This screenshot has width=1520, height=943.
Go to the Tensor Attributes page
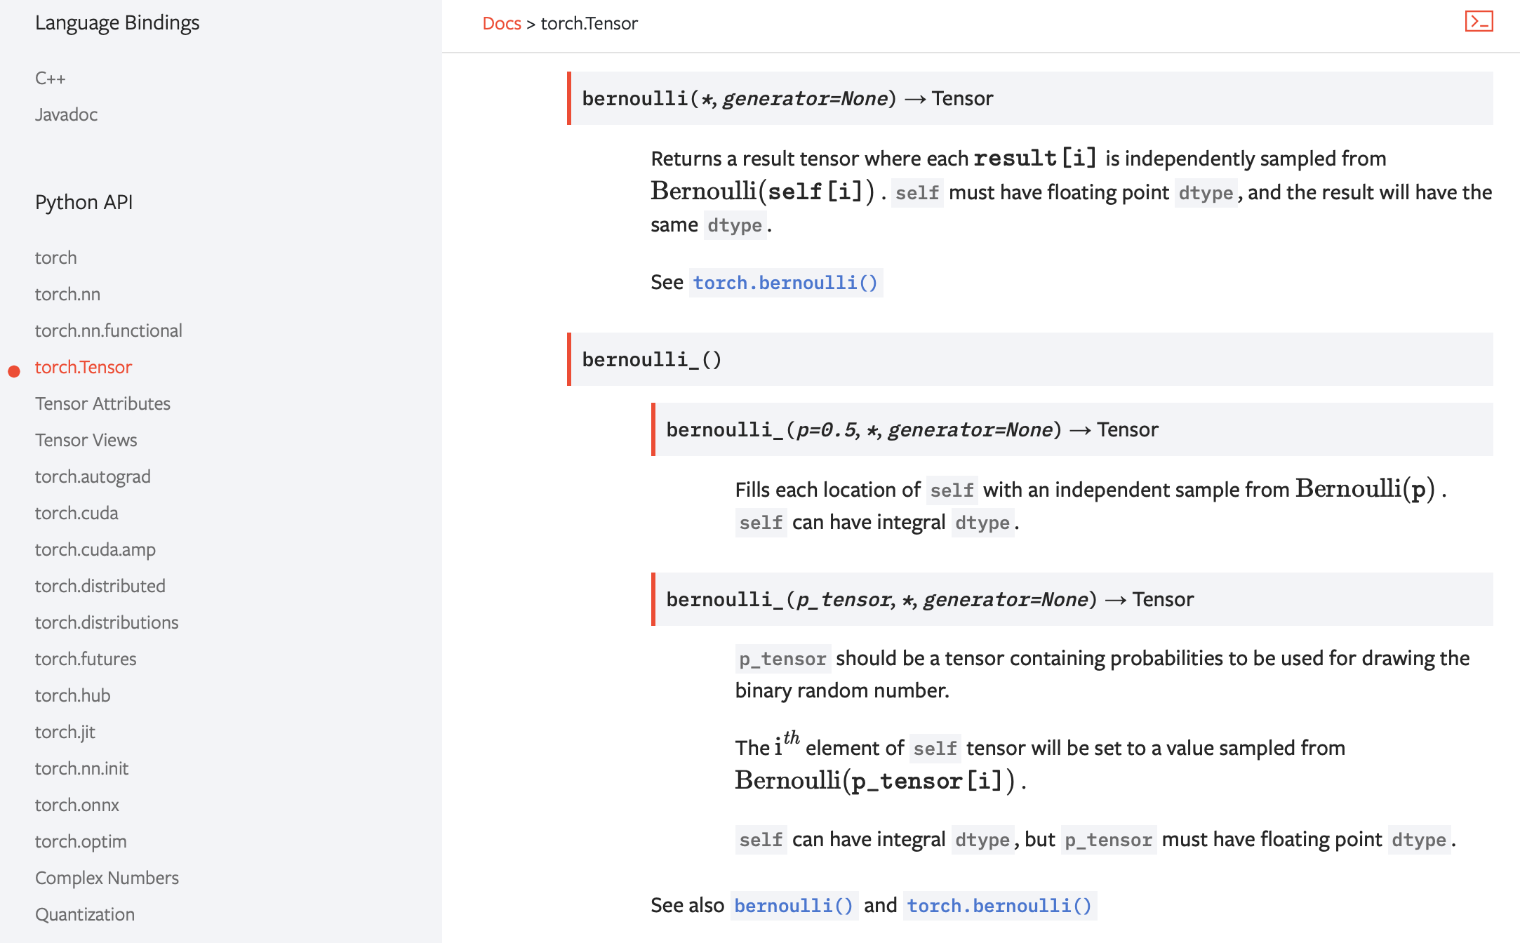click(x=102, y=403)
